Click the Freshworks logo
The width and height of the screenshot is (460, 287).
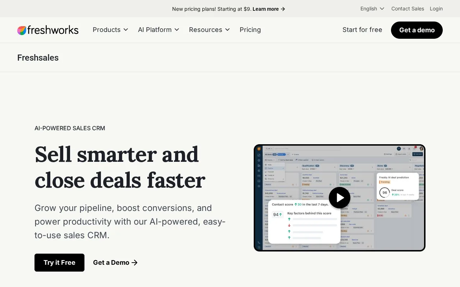coord(48,30)
